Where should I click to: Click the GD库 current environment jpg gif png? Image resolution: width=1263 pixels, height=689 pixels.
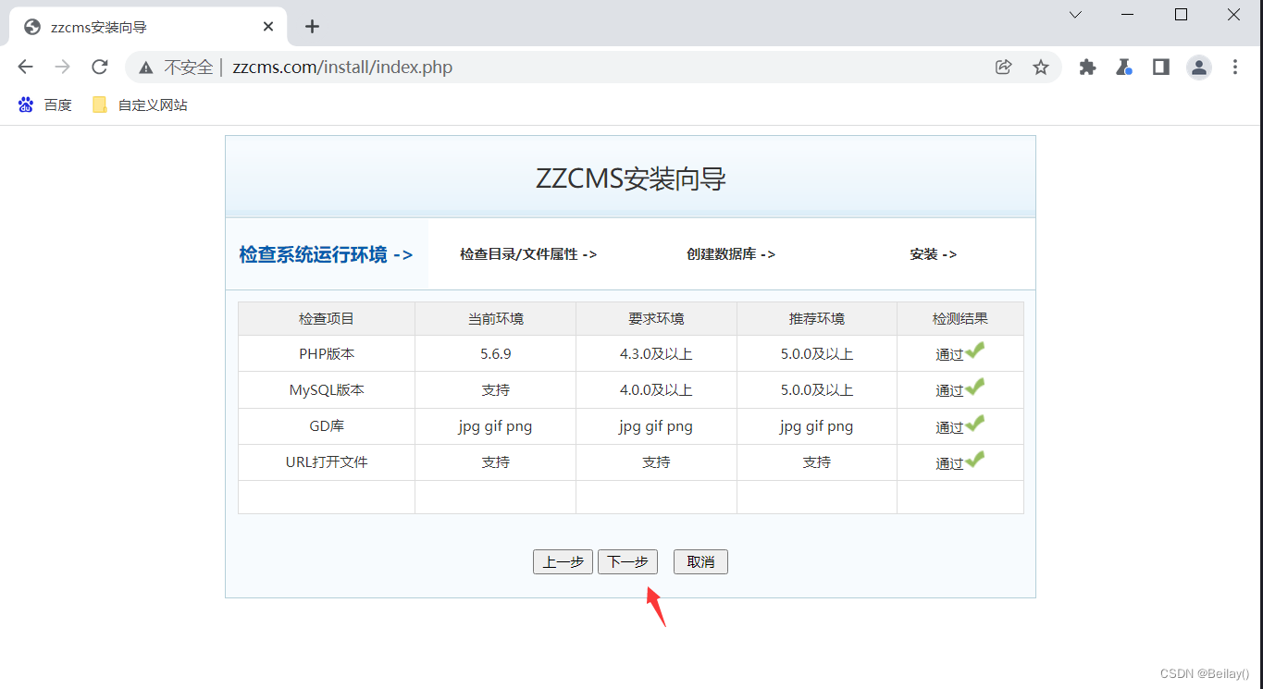coord(496,426)
